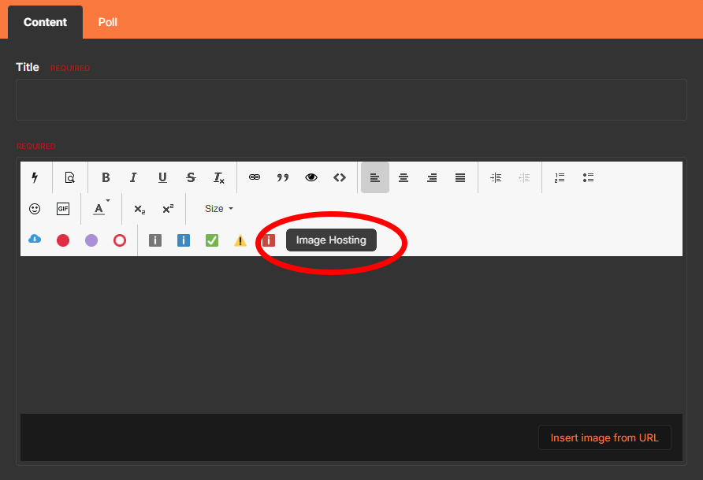Image resolution: width=703 pixels, height=480 pixels.
Task: Insert a hyperlink with the link icon
Action: (255, 177)
